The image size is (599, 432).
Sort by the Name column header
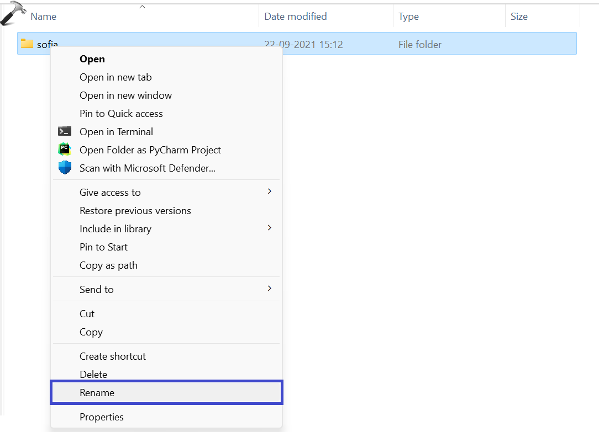pos(44,17)
